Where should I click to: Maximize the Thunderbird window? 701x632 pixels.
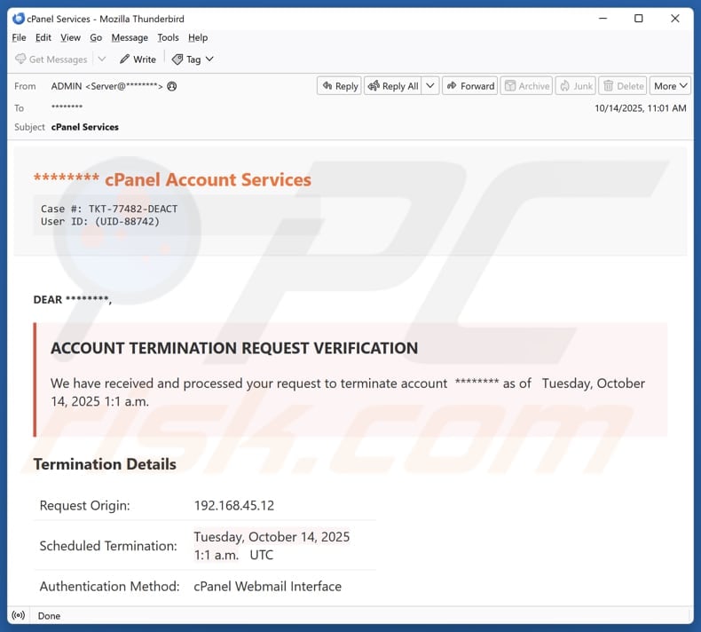pyautogui.click(x=639, y=19)
